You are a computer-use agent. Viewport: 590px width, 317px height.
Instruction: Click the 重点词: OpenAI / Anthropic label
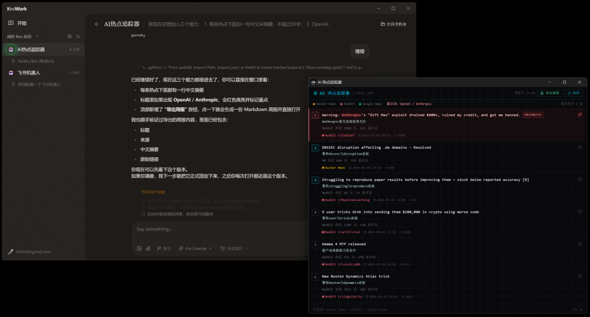point(409,104)
